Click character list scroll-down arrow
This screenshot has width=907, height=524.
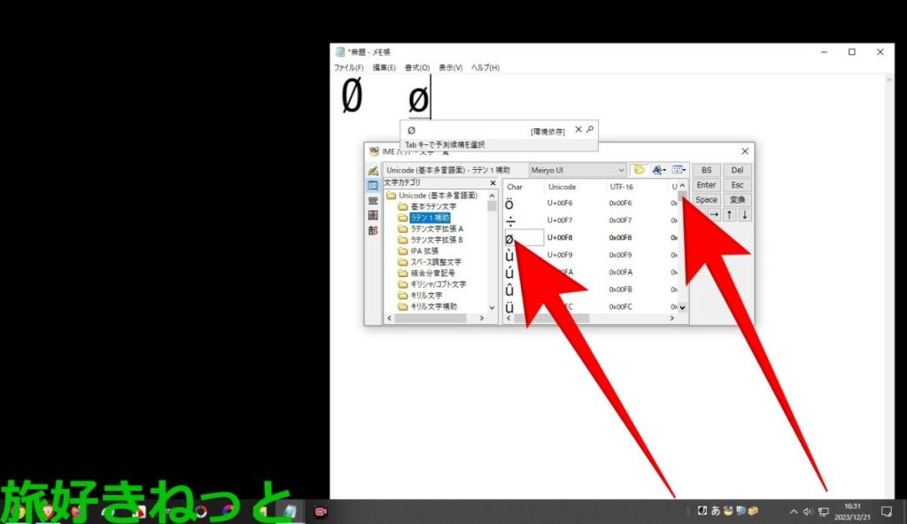coord(683,308)
